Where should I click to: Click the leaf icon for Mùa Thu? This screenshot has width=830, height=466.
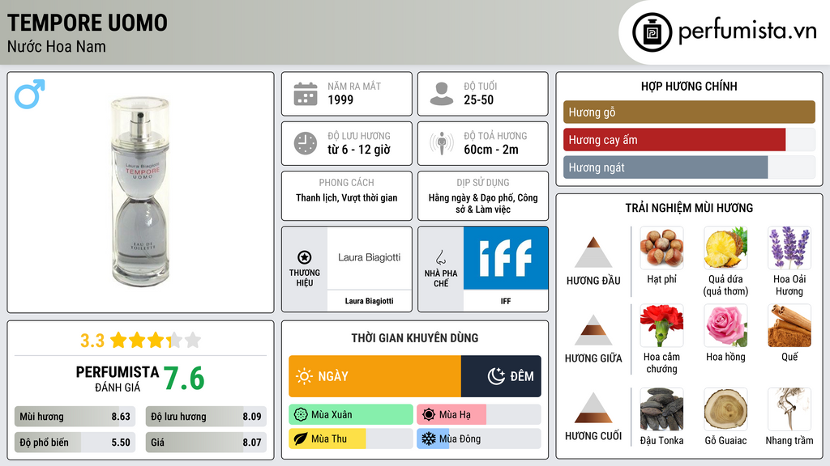click(301, 439)
